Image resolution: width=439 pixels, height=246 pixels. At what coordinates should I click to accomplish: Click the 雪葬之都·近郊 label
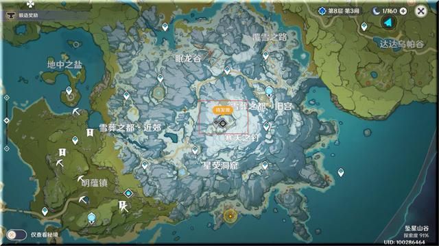pos(130,128)
